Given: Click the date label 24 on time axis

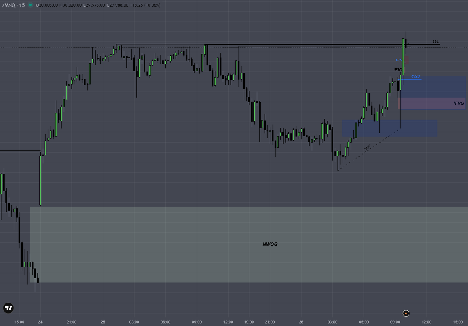Looking at the screenshot, I should click(x=40, y=322).
